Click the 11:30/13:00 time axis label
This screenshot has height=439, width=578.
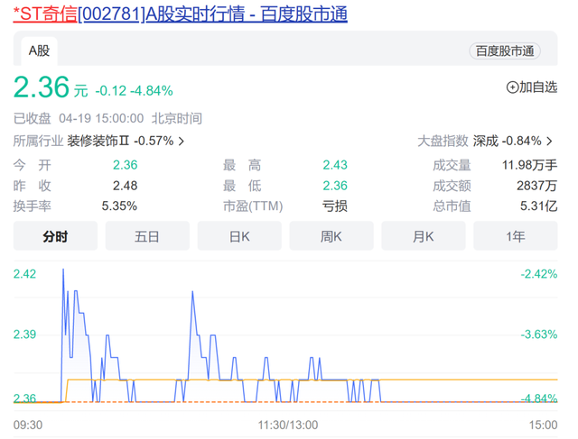click(x=288, y=425)
